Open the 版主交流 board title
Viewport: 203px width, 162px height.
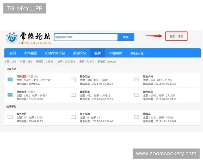pos(85,114)
